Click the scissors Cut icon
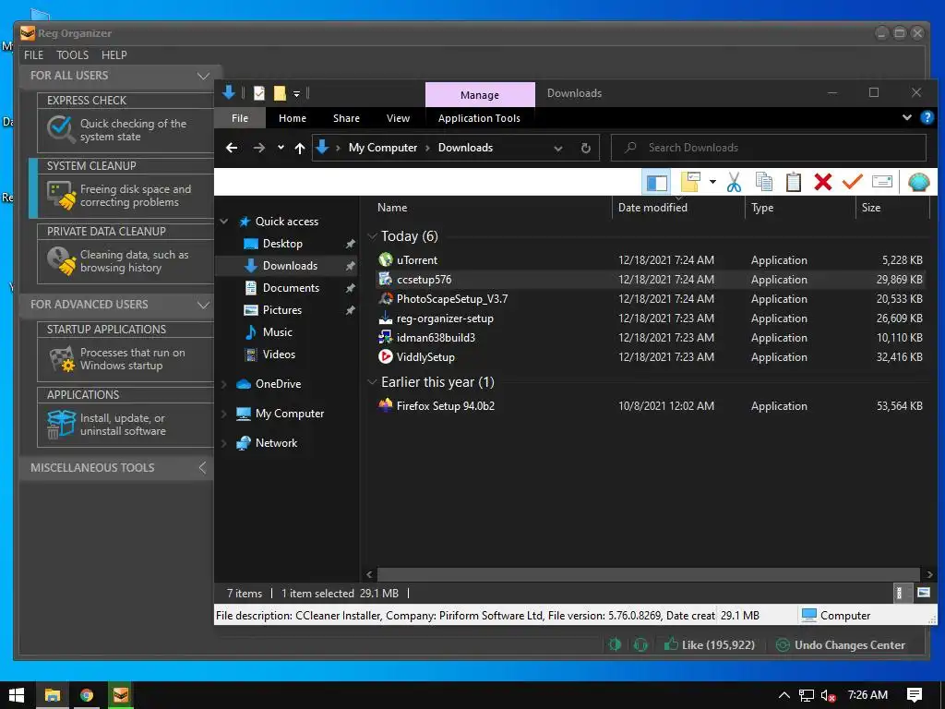The height and width of the screenshot is (709, 945). (x=734, y=182)
